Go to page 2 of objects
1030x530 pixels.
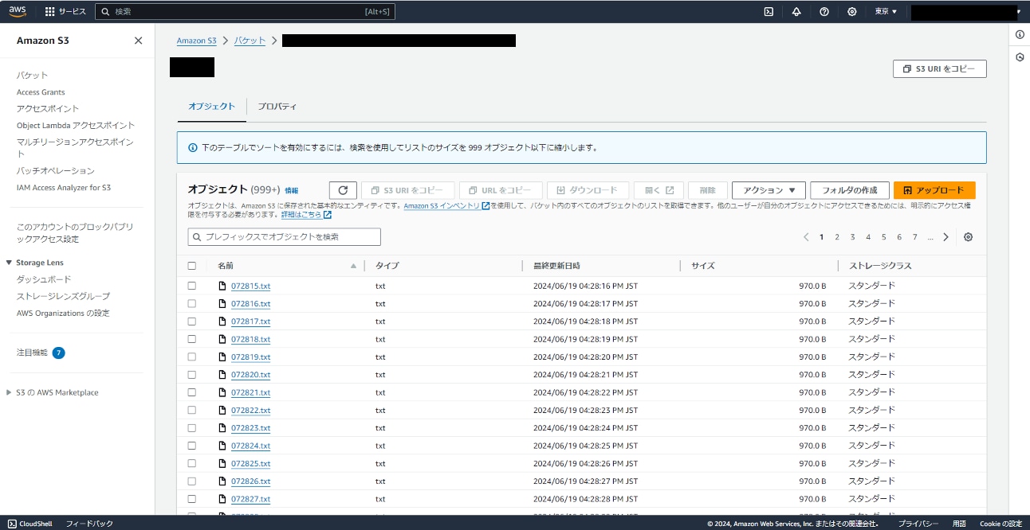pos(837,237)
